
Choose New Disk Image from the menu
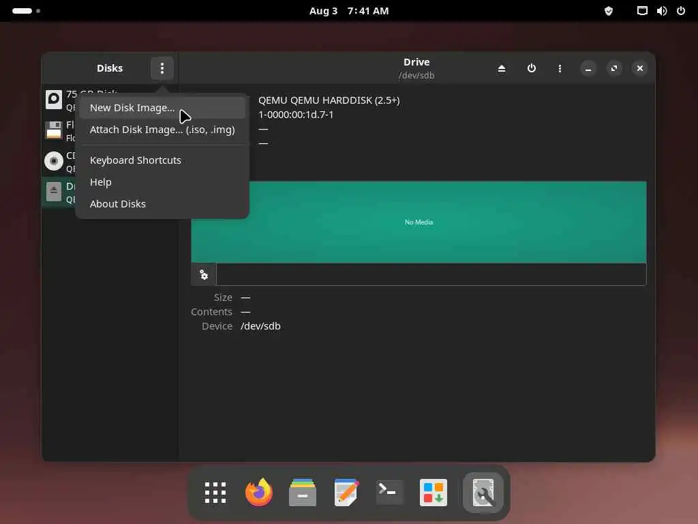[162, 108]
